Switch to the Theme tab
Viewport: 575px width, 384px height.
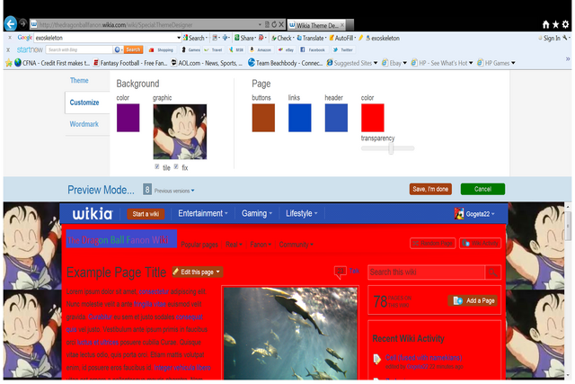click(x=79, y=80)
